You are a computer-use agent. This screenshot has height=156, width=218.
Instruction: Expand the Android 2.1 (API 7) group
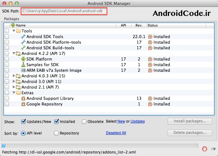tap(14, 87)
